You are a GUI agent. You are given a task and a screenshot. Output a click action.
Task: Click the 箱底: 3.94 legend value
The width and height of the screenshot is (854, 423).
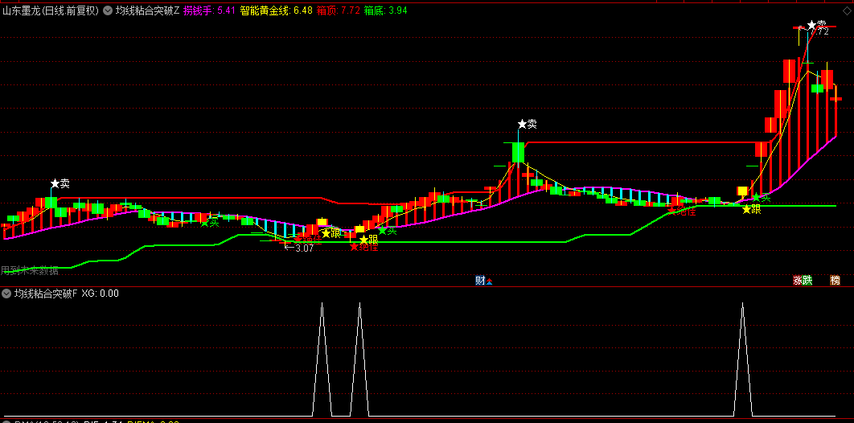tap(385, 10)
